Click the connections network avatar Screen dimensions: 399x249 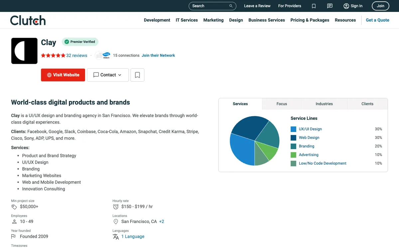coord(102,55)
